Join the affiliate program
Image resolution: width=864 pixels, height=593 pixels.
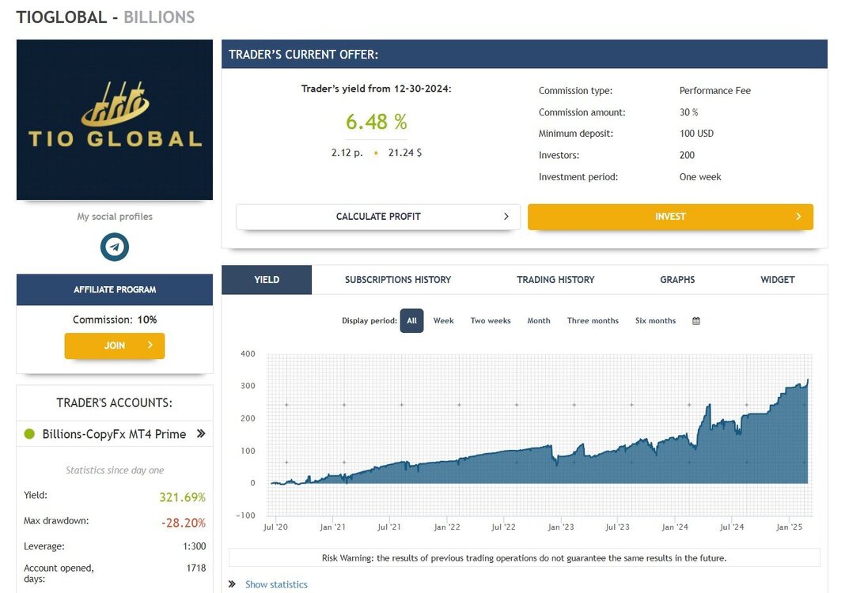coord(115,346)
